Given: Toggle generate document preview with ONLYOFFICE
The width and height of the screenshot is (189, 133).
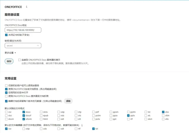Looking at the screenshot, I should [6, 89].
